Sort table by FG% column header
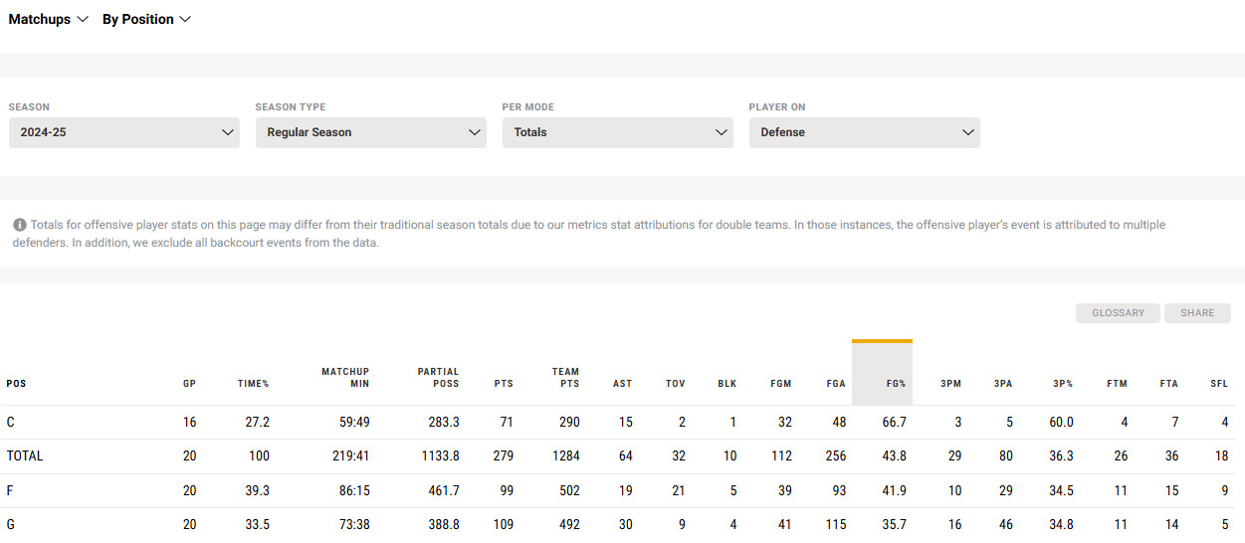The height and width of the screenshot is (543, 1245). pyautogui.click(x=895, y=383)
